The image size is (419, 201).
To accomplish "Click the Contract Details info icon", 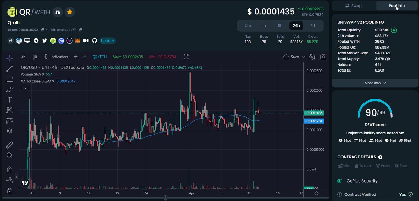I will coord(380,157).
